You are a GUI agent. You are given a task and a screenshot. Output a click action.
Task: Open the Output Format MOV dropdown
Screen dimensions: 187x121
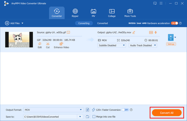(53, 110)
